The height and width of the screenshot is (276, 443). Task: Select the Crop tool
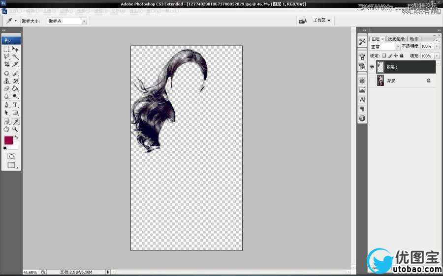pos(7,64)
